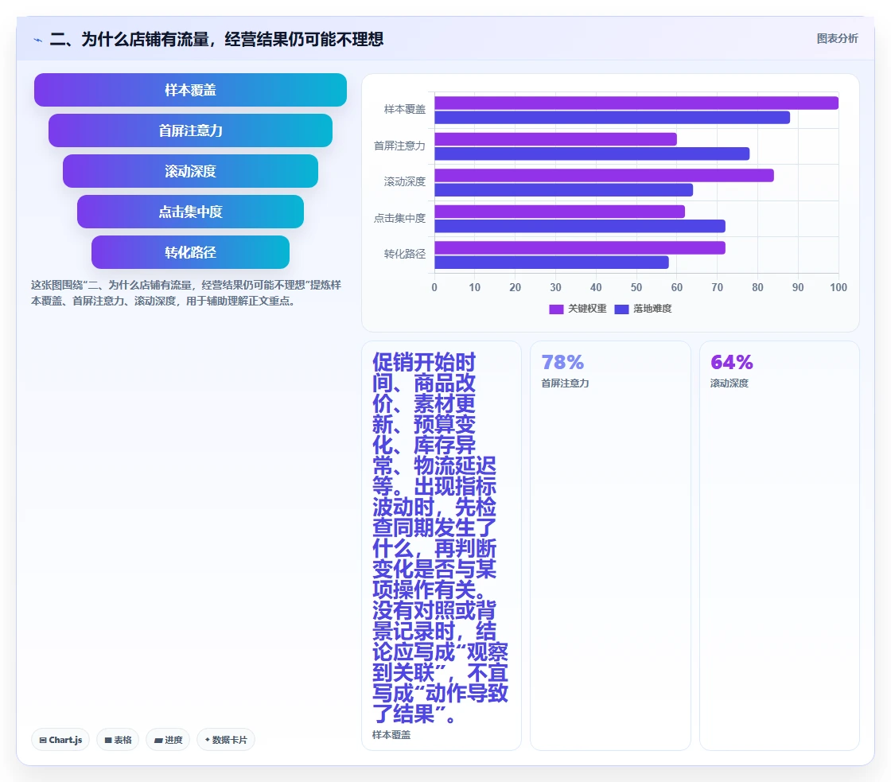Click the 转化路径 chart axis label

(x=405, y=254)
